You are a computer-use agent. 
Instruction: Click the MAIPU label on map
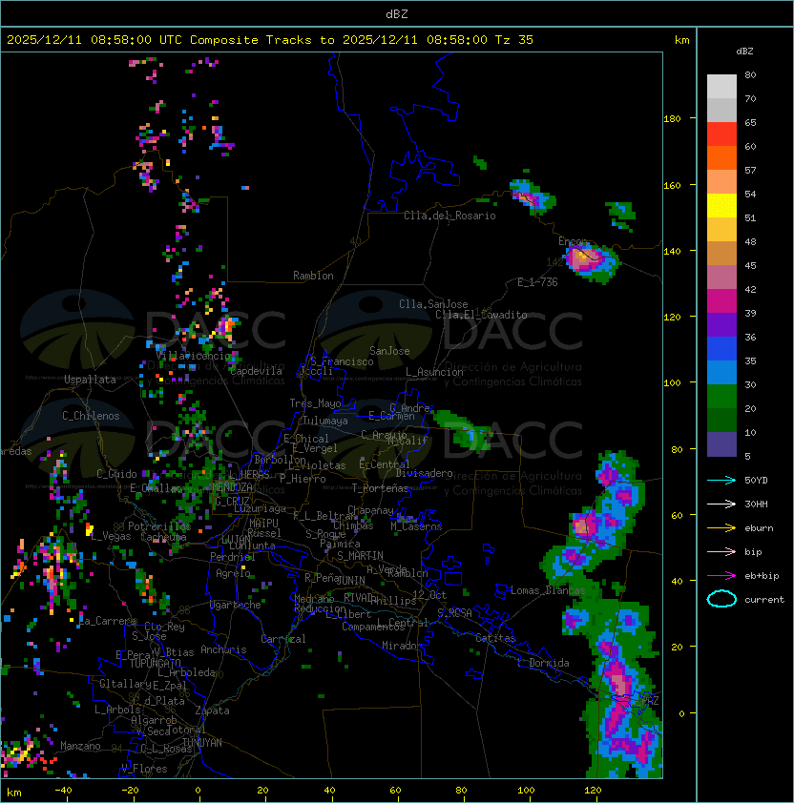click(263, 524)
